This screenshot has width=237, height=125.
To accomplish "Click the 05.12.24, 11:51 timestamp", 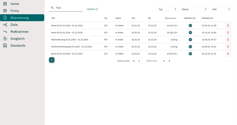I will pos(209,54).
